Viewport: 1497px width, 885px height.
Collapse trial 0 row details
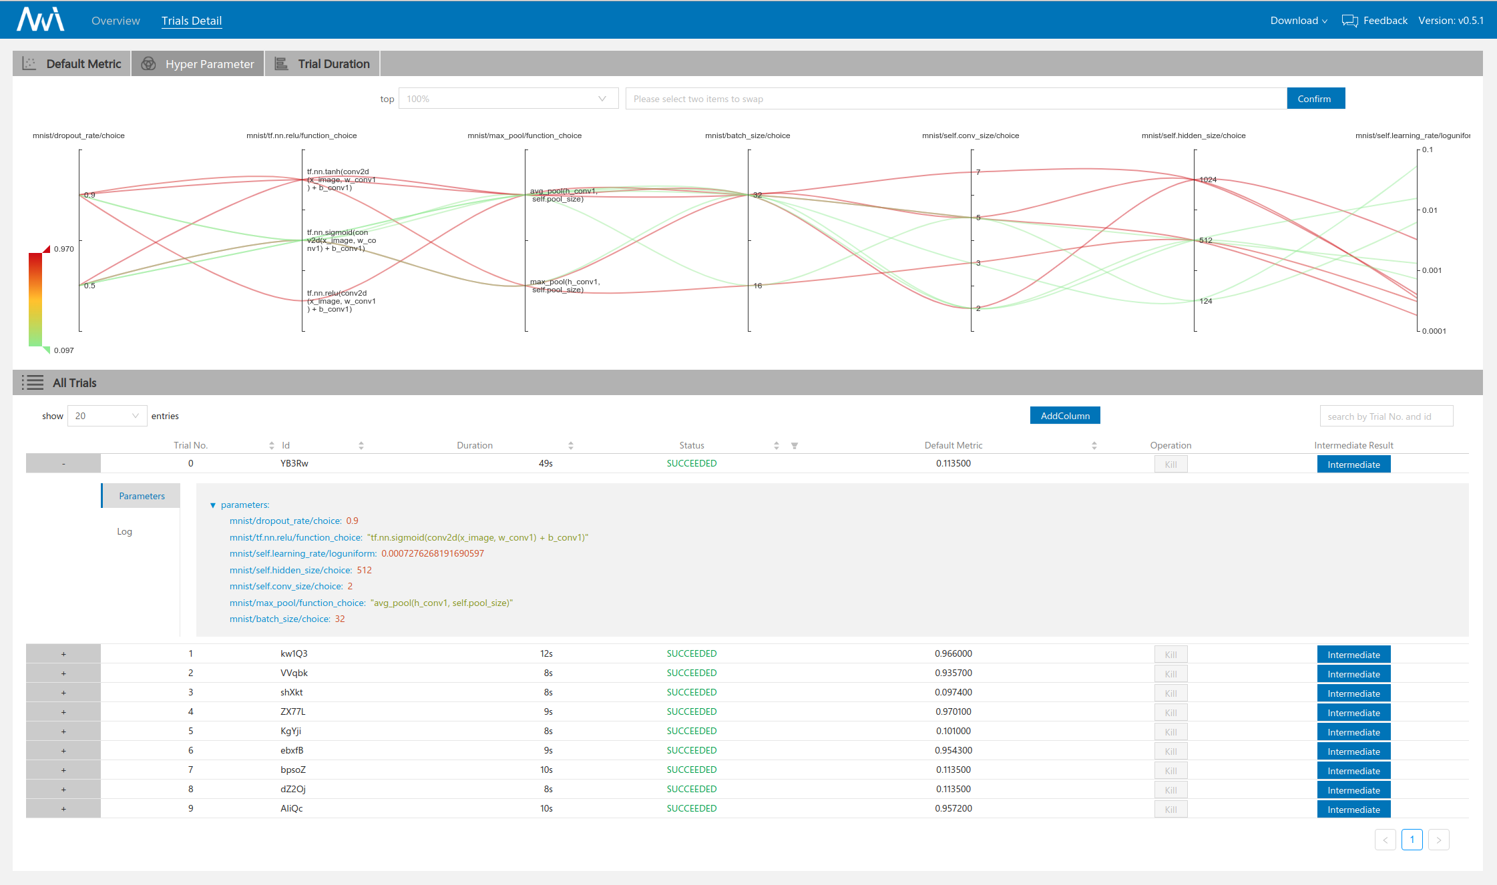tap(63, 464)
